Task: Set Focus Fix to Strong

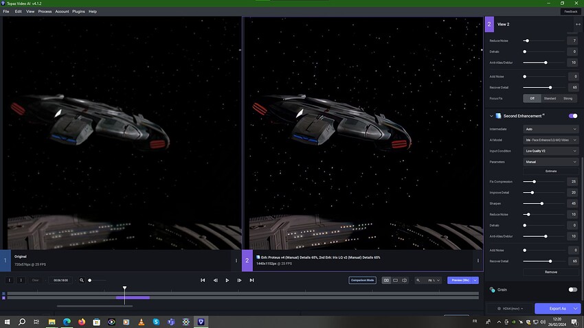Action: click(x=568, y=99)
